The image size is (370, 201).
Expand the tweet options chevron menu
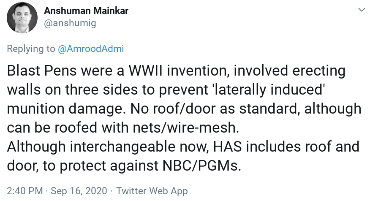(x=362, y=9)
